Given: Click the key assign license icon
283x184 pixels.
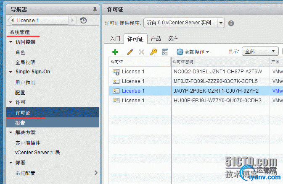Looking at the screenshot, I should point(153,52).
